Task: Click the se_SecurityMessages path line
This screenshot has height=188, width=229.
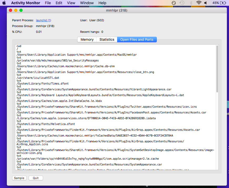Action: (58, 60)
